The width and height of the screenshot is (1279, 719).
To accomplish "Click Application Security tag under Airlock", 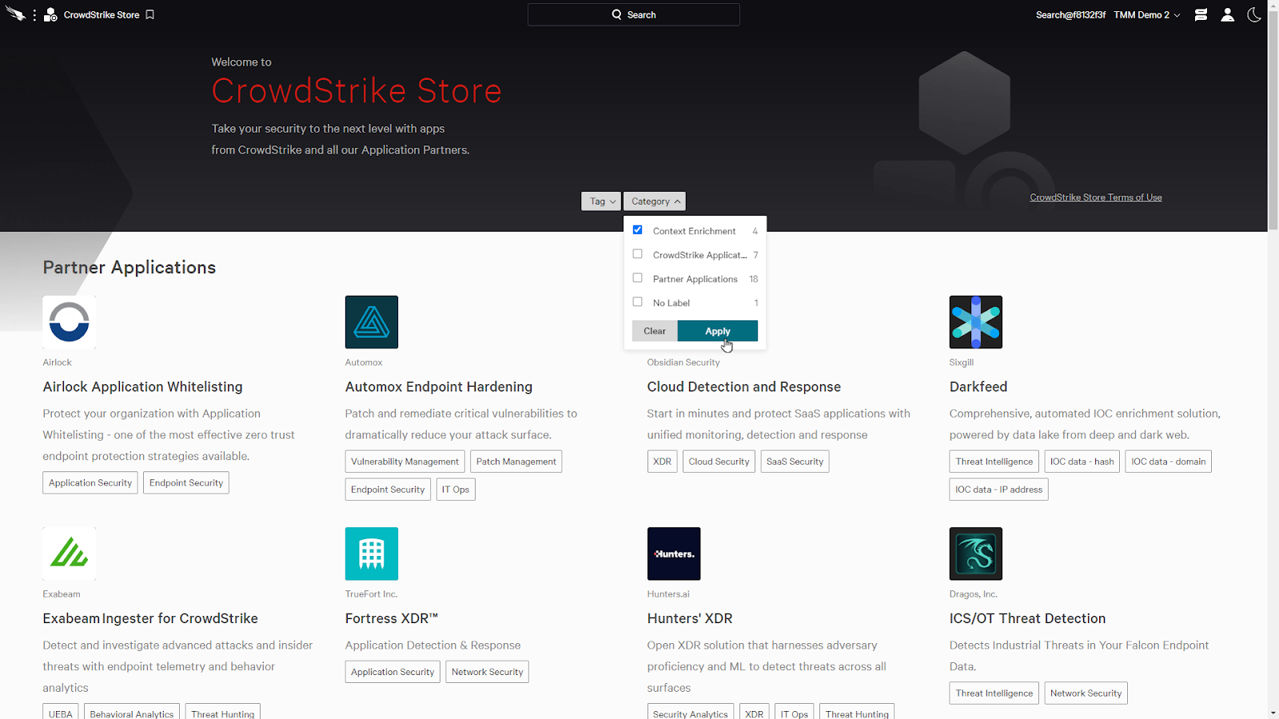I will 90,483.
